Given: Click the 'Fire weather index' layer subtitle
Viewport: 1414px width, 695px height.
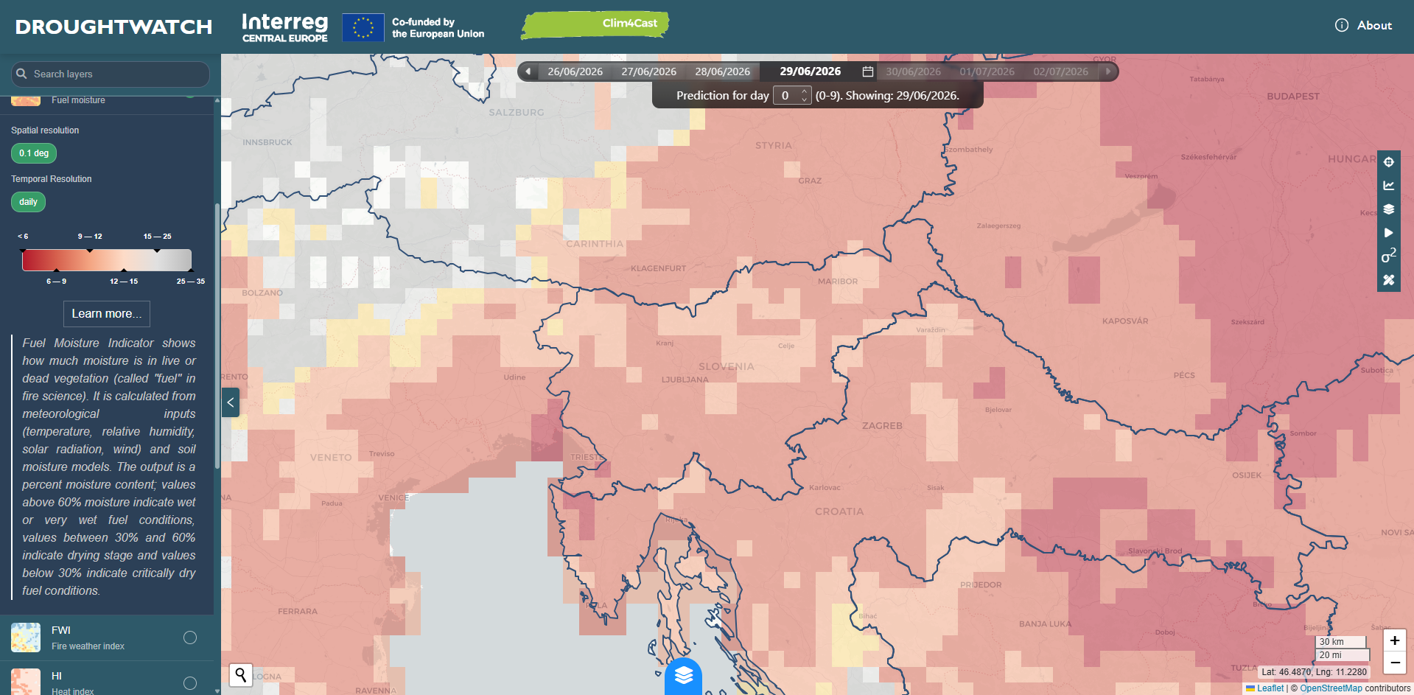Looking at the screenshot, I should click(88, 646).
